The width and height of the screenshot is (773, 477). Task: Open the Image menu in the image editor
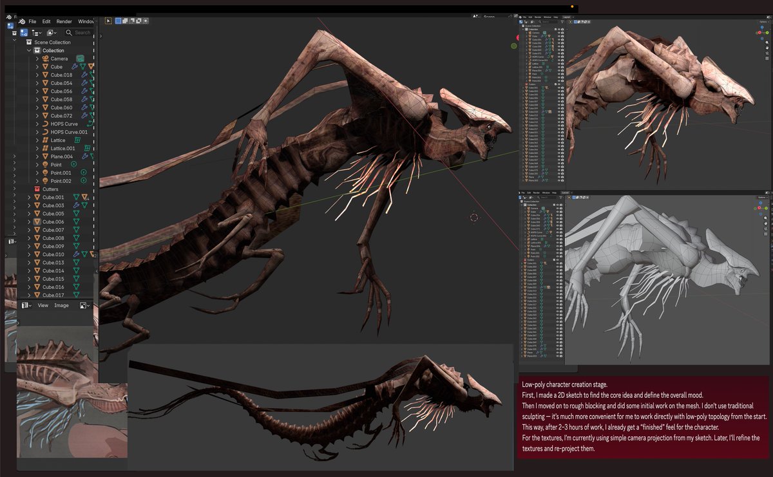pos(61,305)
